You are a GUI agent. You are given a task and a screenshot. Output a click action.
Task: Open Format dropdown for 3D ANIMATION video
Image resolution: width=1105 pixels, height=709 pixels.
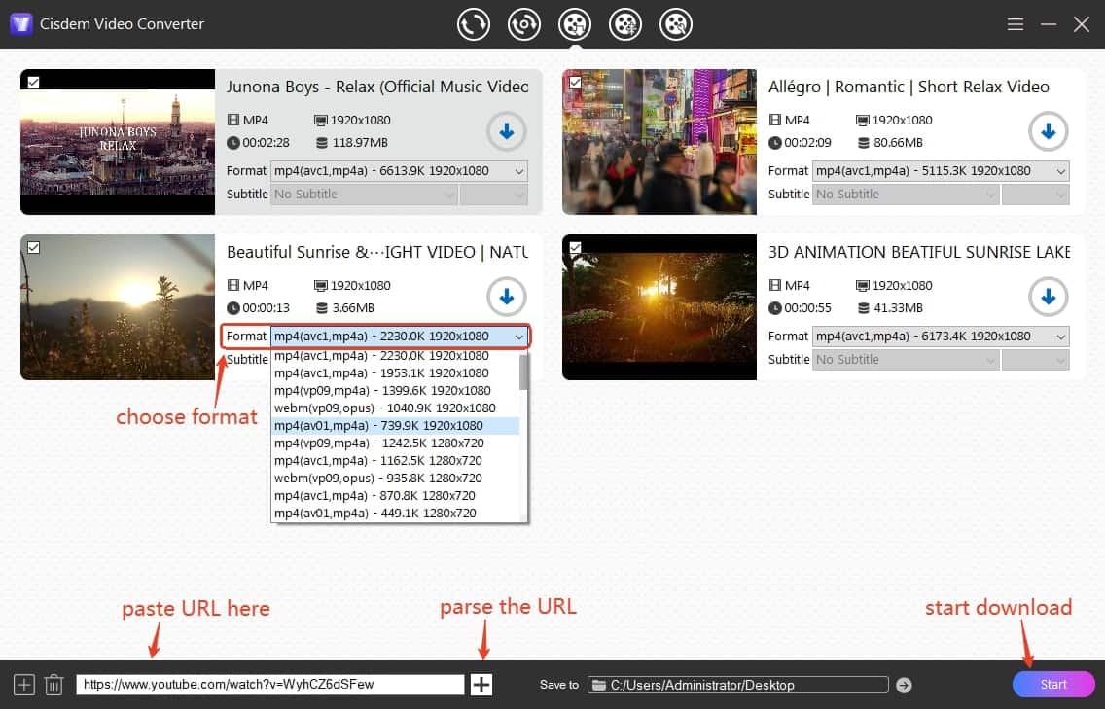(x=941, y=337)
